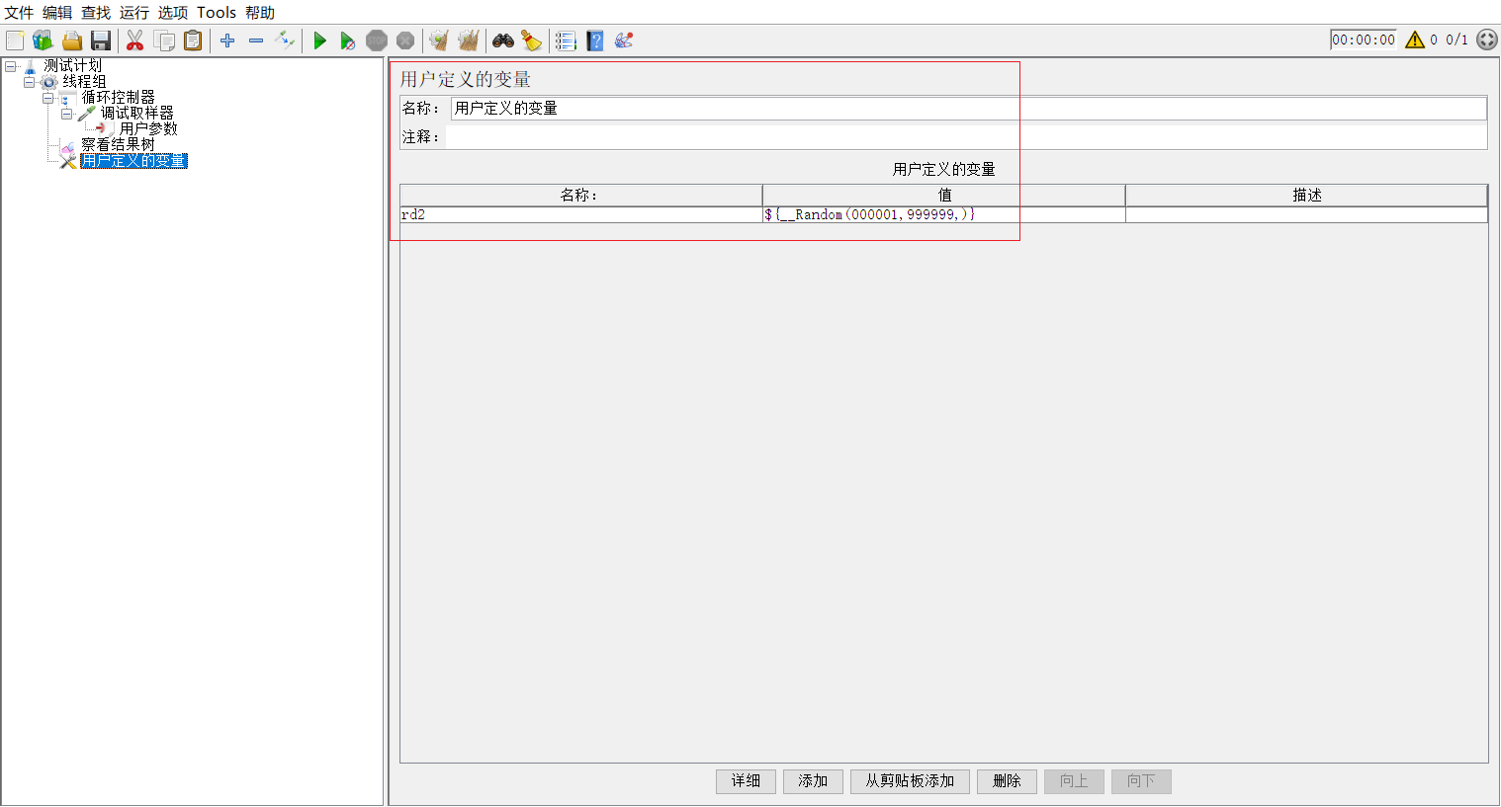1501x807 pixels.
Task: View the error log warning triangle
Action: (1413, 40)
